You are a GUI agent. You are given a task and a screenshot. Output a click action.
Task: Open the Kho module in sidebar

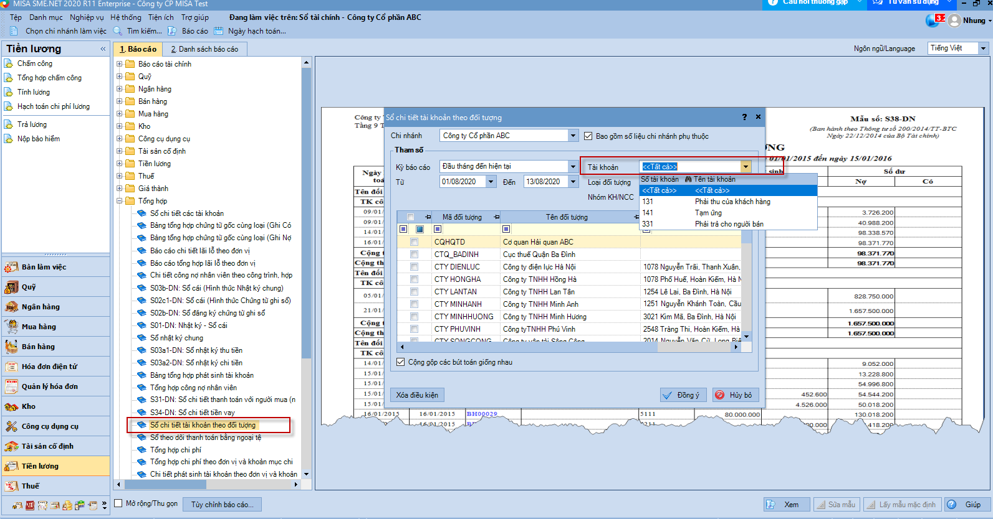pos(56,406)
